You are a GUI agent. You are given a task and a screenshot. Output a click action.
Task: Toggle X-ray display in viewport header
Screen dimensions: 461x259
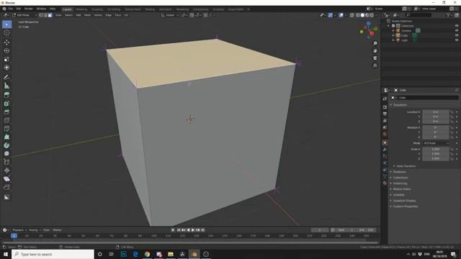click(352, 15)
